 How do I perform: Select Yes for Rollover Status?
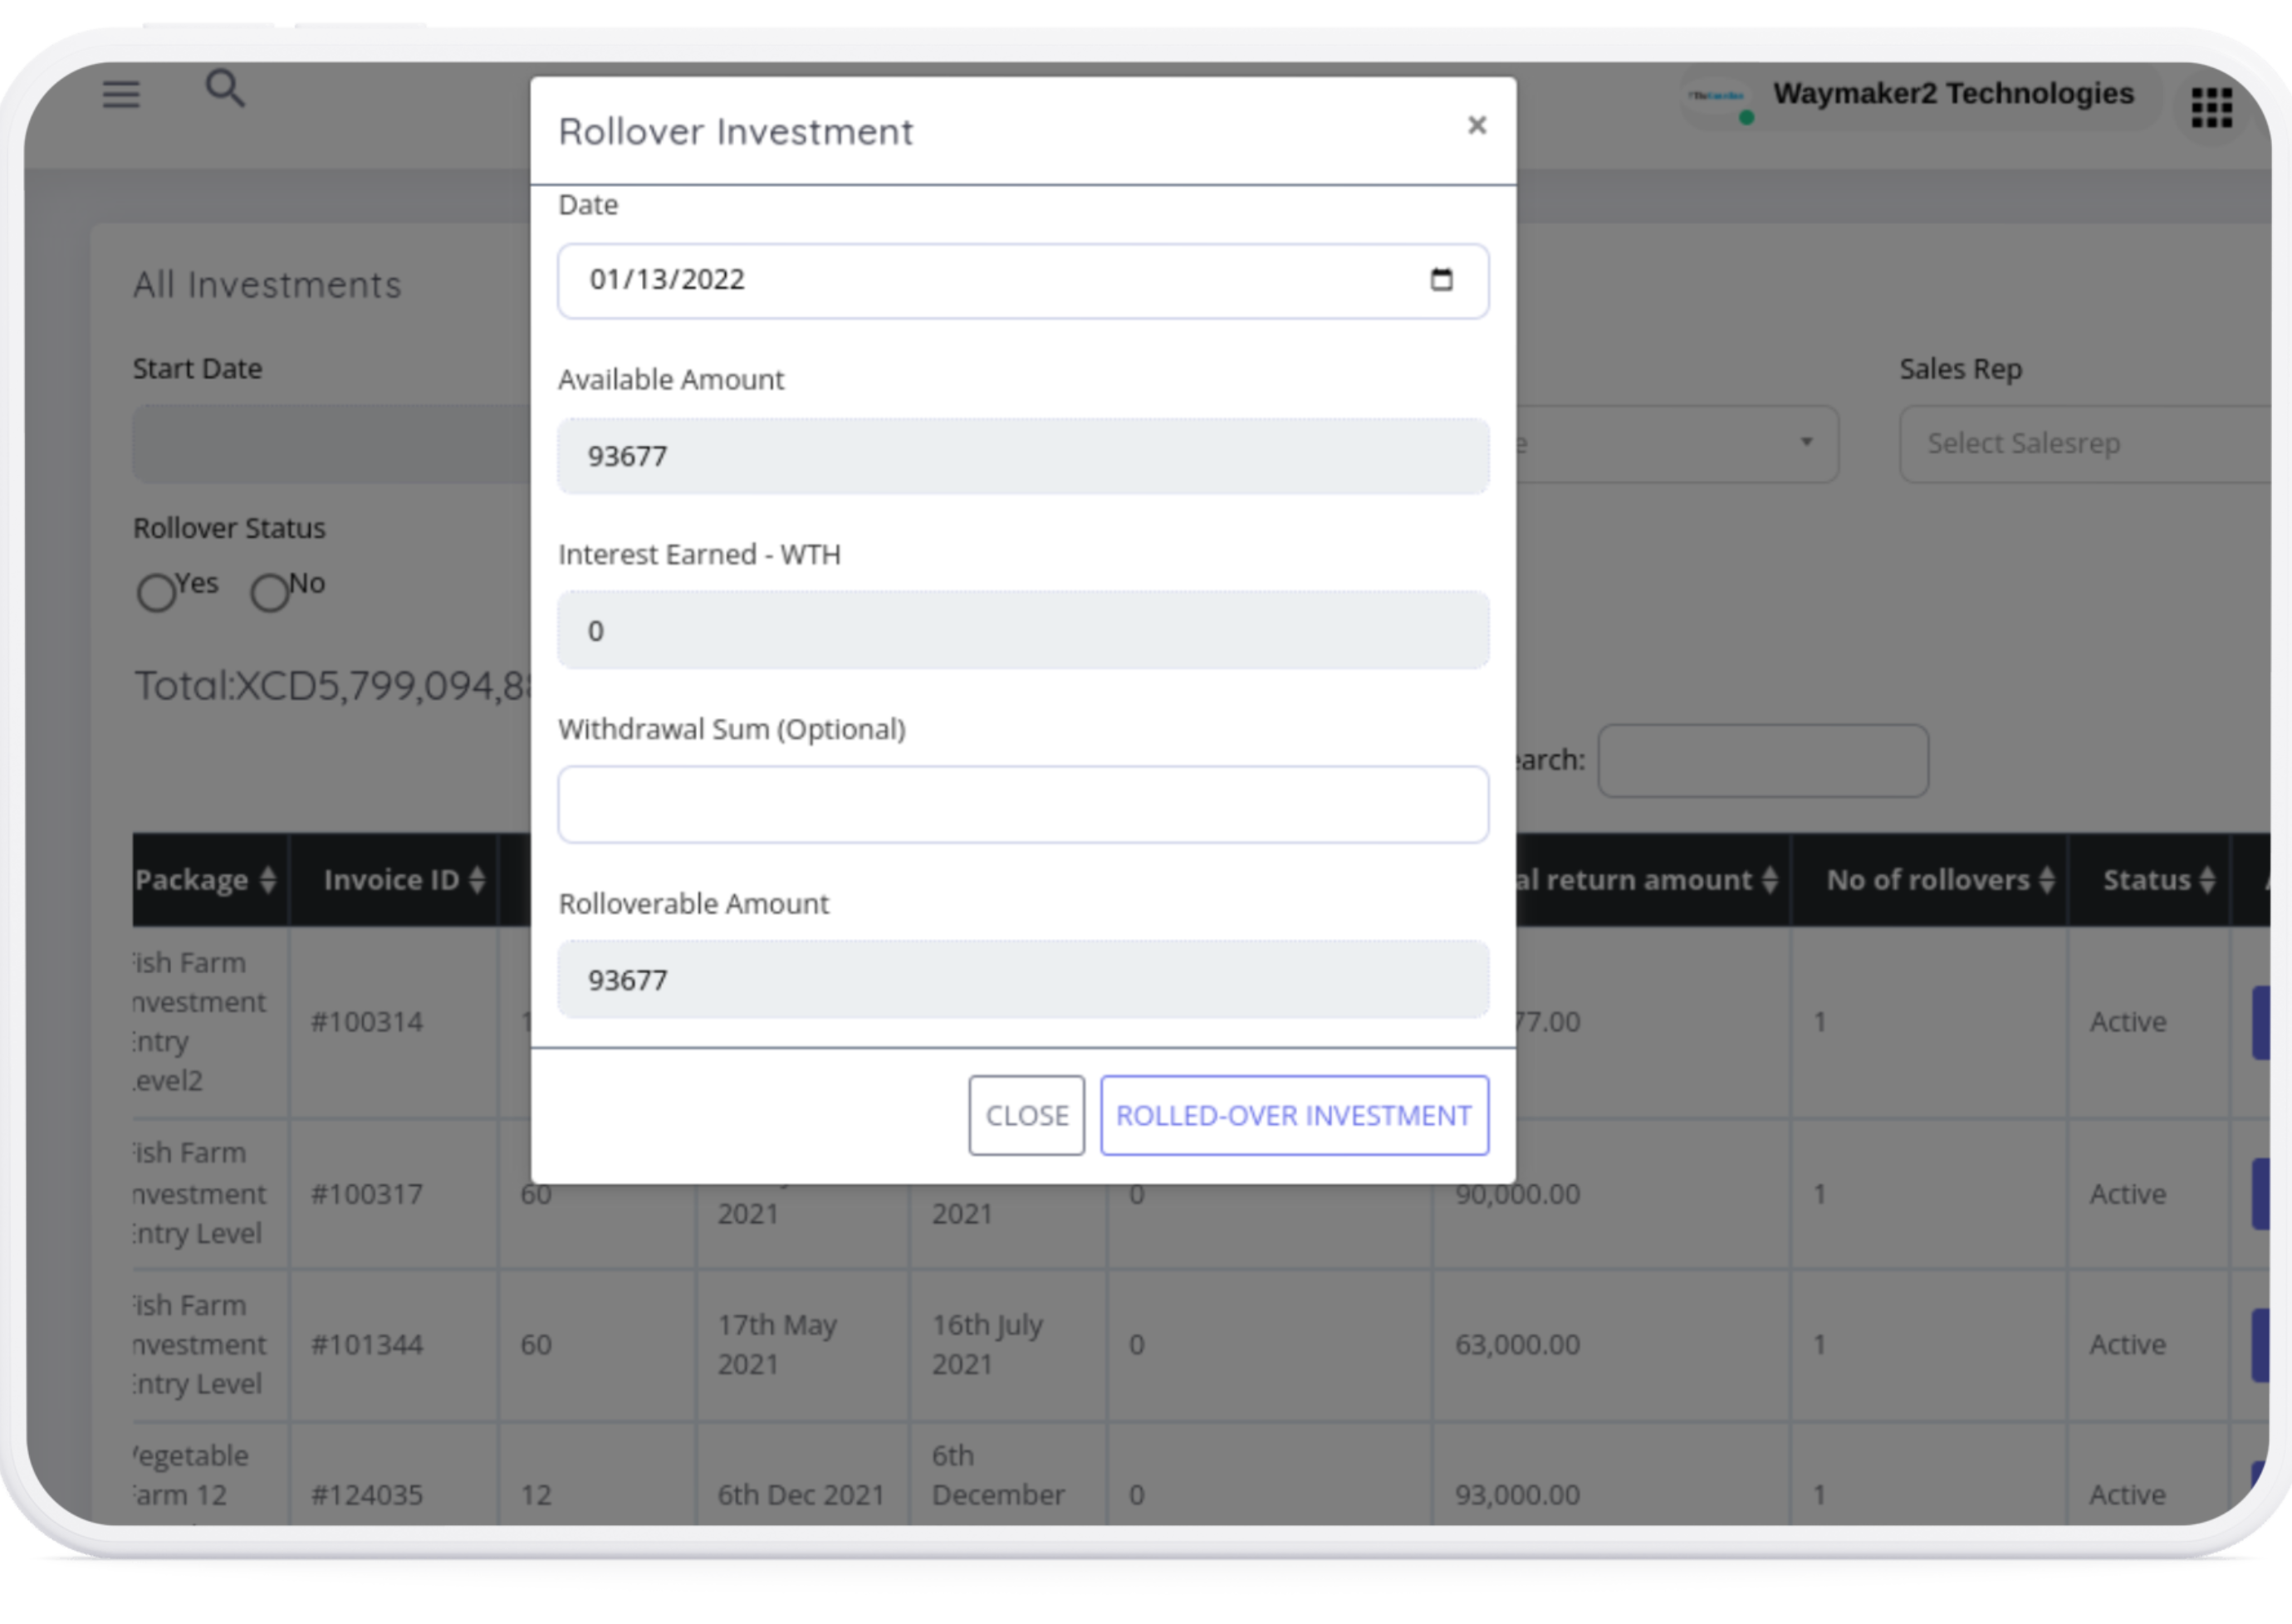coord(157,593)
